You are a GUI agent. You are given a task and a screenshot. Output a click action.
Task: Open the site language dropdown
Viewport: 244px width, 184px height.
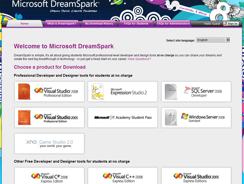[213, 40]
